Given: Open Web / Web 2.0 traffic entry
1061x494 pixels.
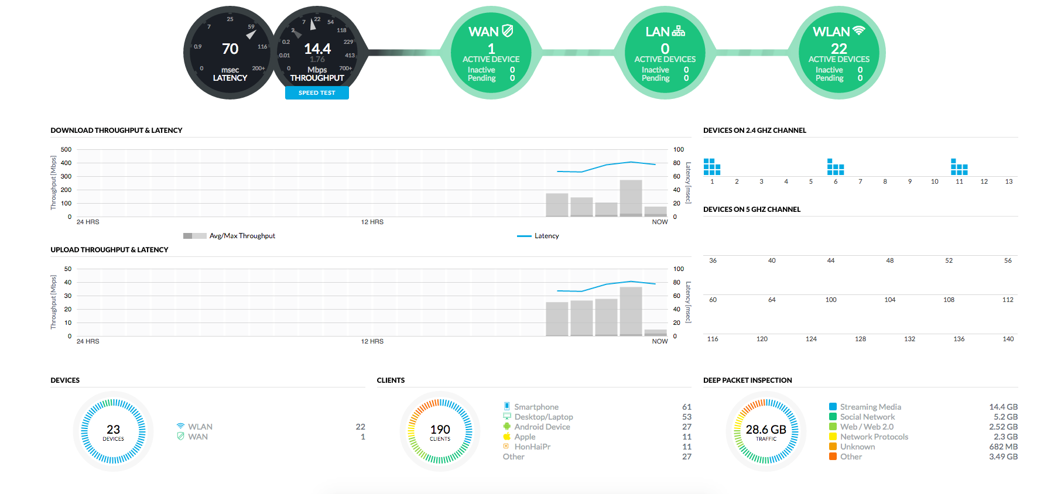Looking at the screenshot, I should (x=923, y=427).
